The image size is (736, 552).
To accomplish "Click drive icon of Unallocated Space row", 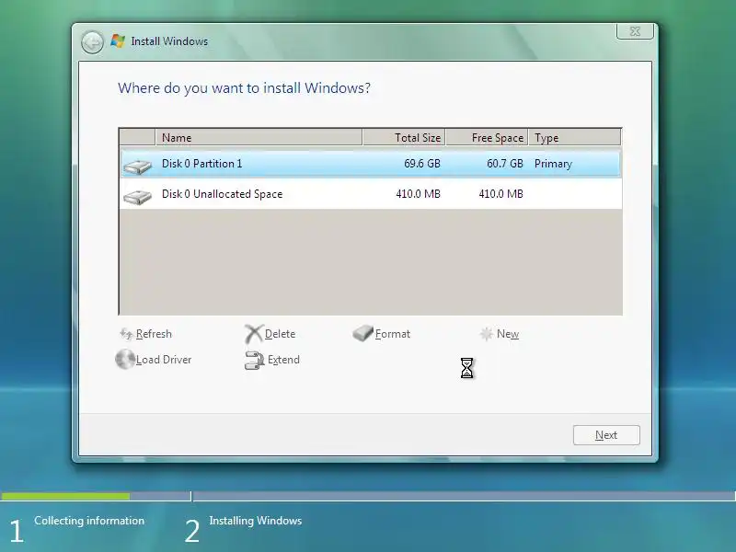I will (137, 197).
